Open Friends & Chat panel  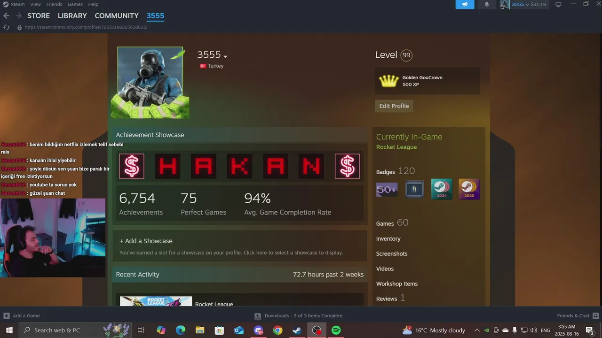point(578,315)
